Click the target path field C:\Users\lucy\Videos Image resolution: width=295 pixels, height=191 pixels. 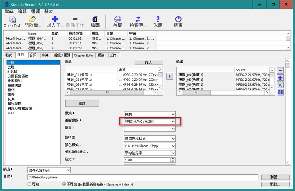click(x=143, y=177)
